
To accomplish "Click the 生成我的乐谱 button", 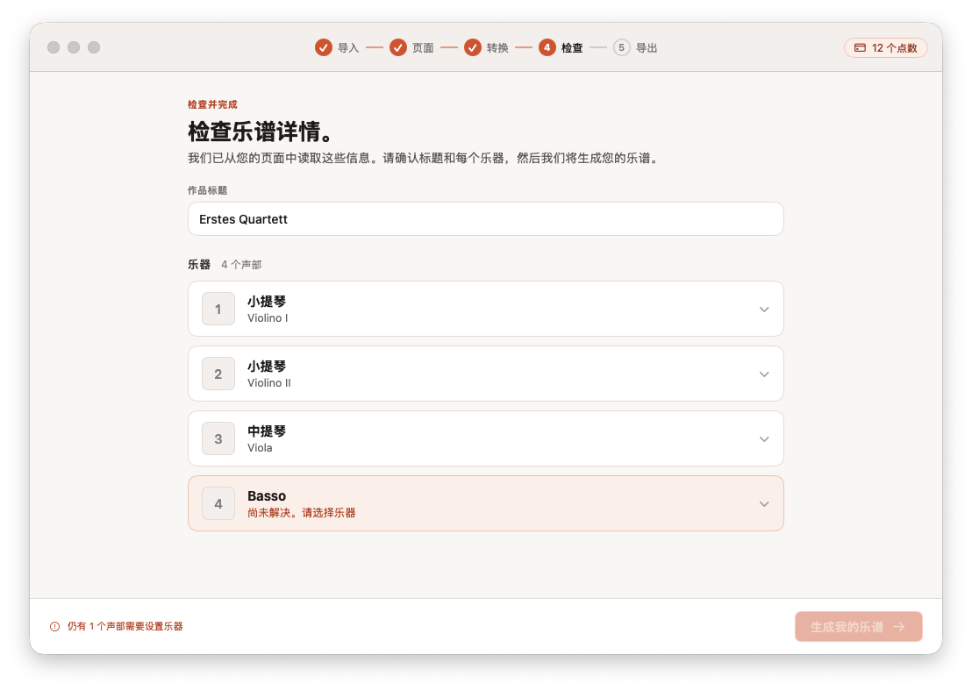I will [859, 627].
